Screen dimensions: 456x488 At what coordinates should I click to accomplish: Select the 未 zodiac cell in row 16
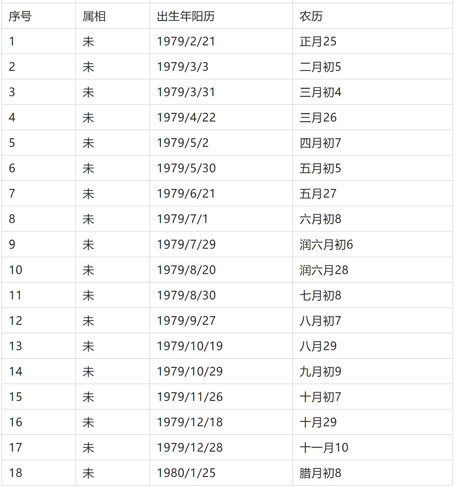pos(113,422)
